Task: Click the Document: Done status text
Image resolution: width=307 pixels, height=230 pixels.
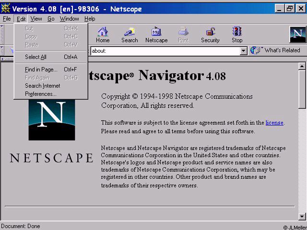Action: (x=21, y=226)
